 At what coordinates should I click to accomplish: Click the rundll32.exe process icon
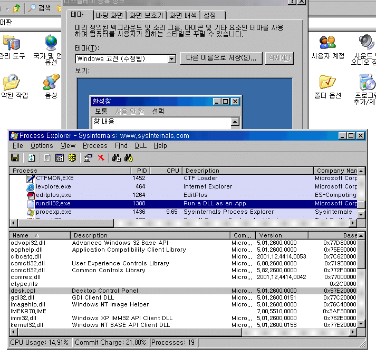pos(31,204)
